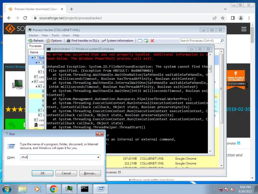This screenshot has width=258, height=194.
Task: Click OK in the Run dialog
Action: (42, 173)
